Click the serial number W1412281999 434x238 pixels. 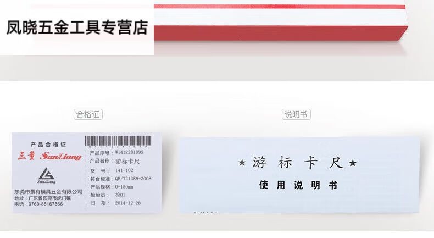point(129,152)
